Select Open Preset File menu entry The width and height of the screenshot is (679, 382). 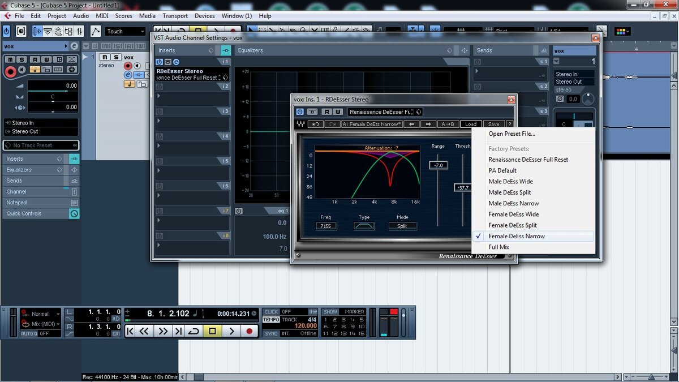click(512, 134)
